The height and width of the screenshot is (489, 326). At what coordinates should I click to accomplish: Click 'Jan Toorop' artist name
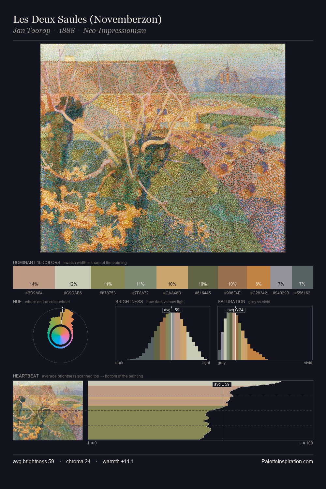[x=32, y=31]
